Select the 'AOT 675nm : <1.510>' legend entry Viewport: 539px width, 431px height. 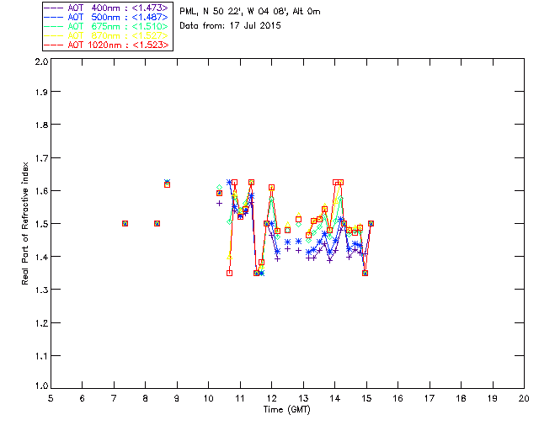(x=106, y=26)
